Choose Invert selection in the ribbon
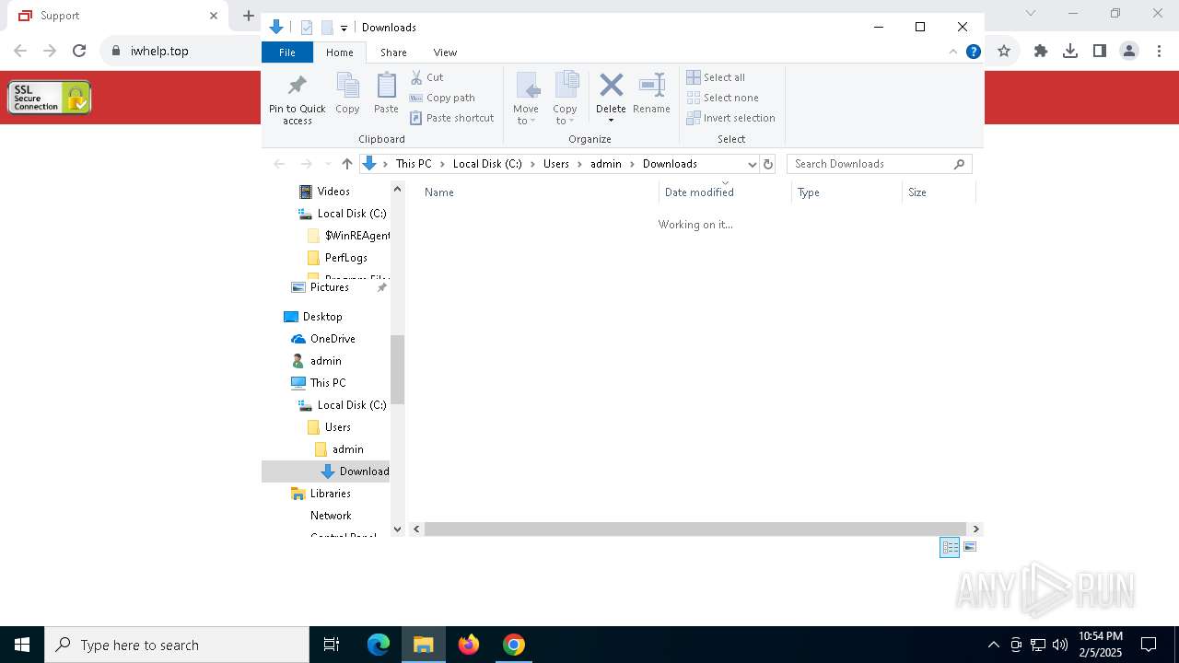This screenshot has width=1179, height=663. click(730, 118)
